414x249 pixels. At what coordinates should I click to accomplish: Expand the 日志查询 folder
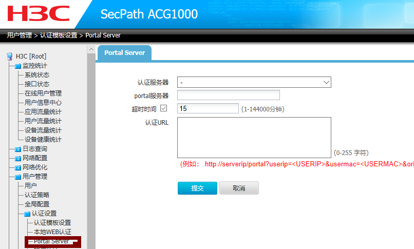coord(18,149)
